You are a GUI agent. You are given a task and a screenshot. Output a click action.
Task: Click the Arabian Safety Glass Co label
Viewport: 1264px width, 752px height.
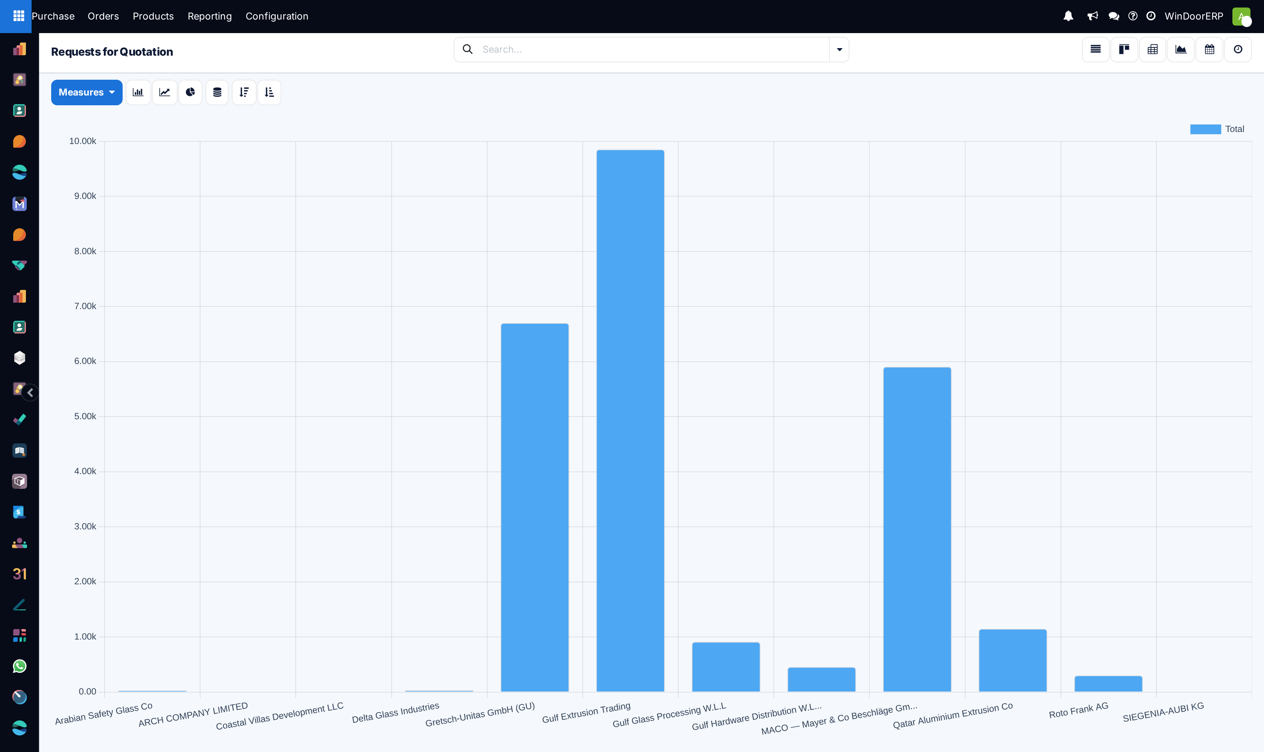tap(103, 714)
